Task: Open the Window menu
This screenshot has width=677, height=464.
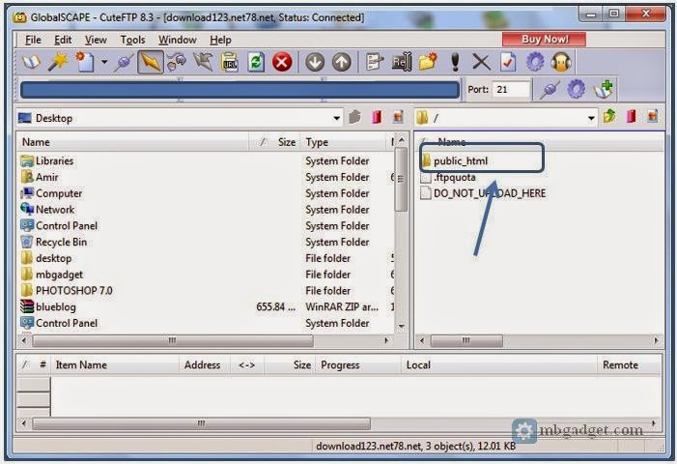Action: tap(178, 40)
